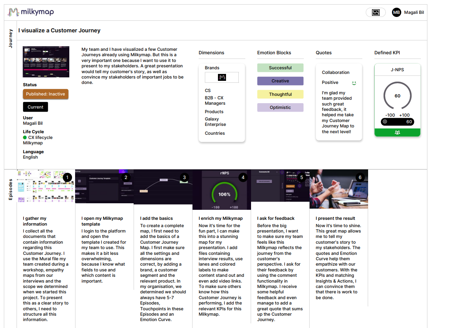Click the Dimensions section header

211,53
